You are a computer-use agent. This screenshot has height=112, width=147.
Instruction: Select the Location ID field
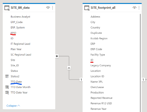tap(97, 76)
